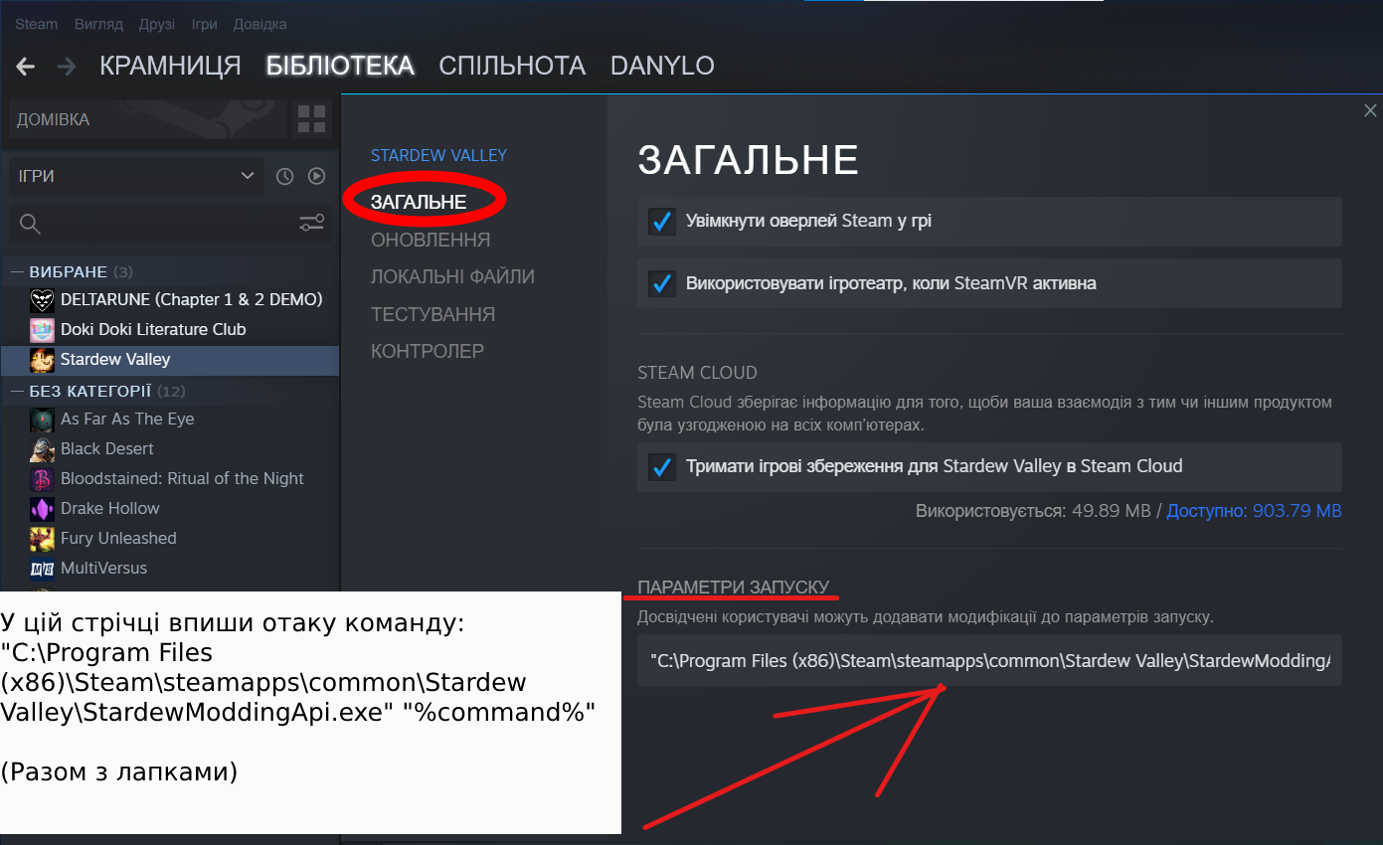1383x845 pixels.
Task: Open the advanced filter sliders icon
Action: point(312,223)
